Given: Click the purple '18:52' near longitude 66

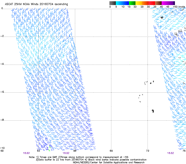Looking at the screenshot, I should (x=66, y=153).
